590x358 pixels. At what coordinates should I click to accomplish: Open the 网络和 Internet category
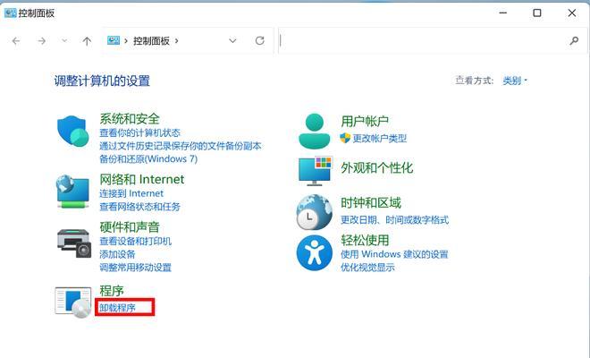tap(142, 179)
